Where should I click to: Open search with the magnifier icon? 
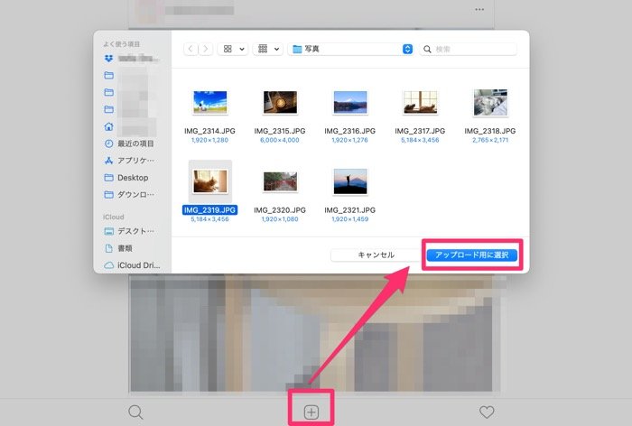(x=135, y=412)
